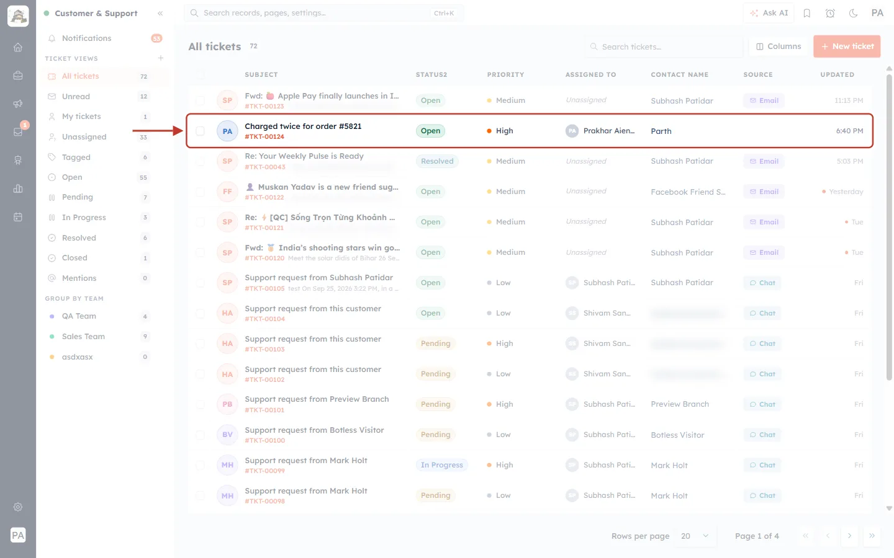Click the megaphone campaigns icon in rail
Image resolution: width=894 pixels, height=558 pixels.
[18, 104]
